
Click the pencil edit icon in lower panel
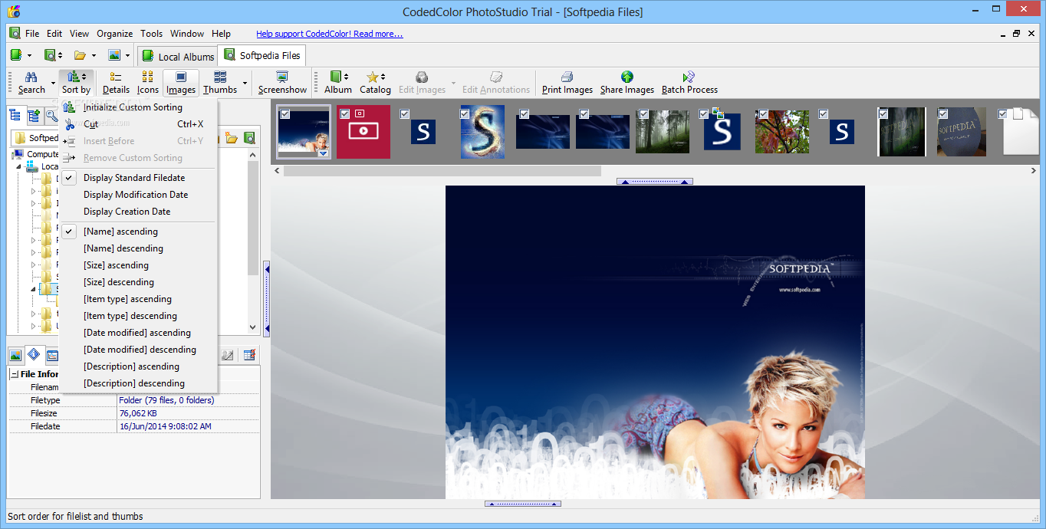click(227, 355)
